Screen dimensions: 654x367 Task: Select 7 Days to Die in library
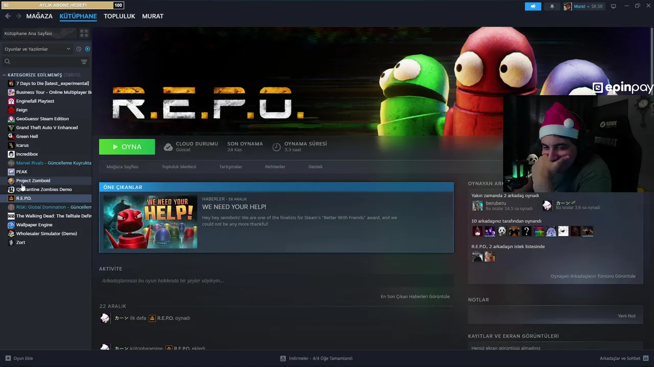click(49, 83)
